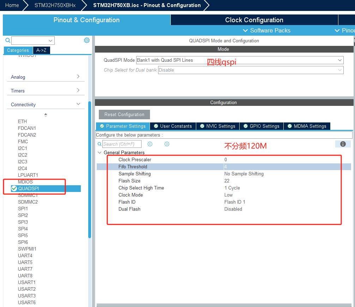Open the category search dropdown box
The image size is (355, 307).
[33, 41]
